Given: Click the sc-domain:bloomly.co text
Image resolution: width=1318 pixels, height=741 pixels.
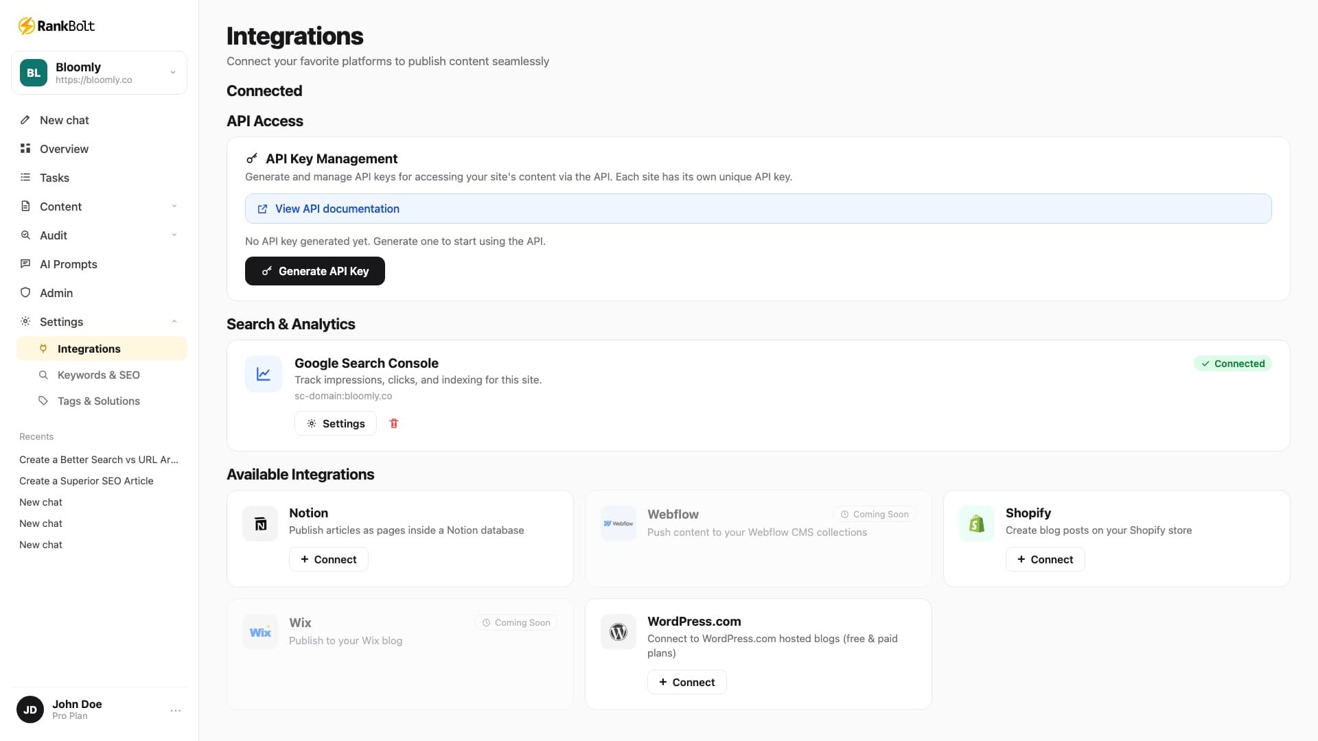Looking at the screenshot, I should [x=343, y=396].
